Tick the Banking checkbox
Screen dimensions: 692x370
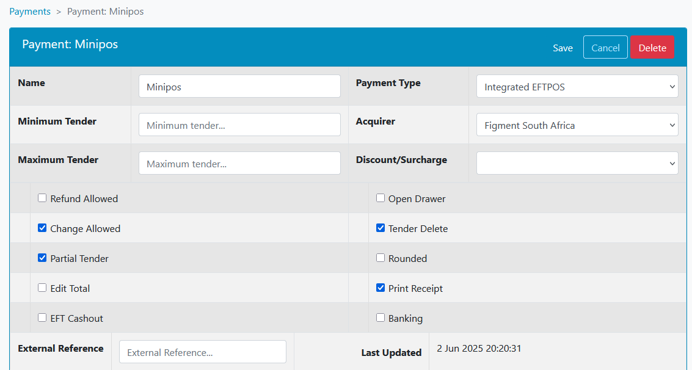point(381,317)
